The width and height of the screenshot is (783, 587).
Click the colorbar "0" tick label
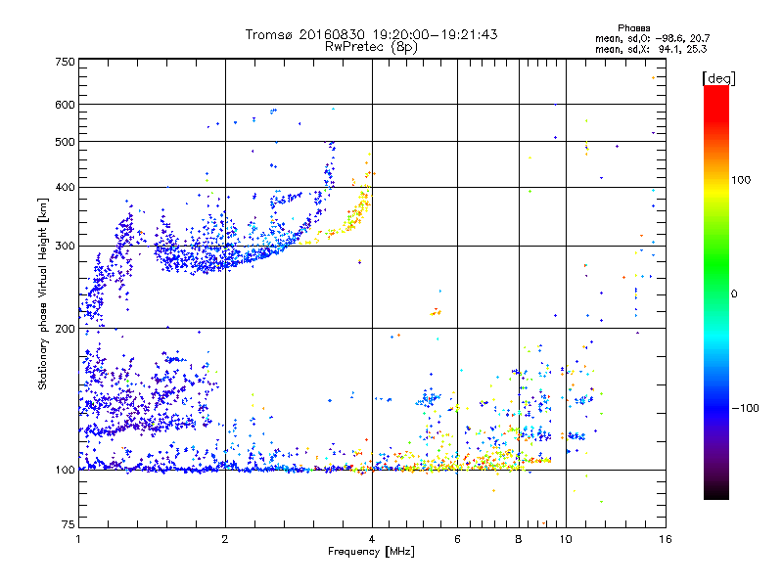[x=734, y=293]
